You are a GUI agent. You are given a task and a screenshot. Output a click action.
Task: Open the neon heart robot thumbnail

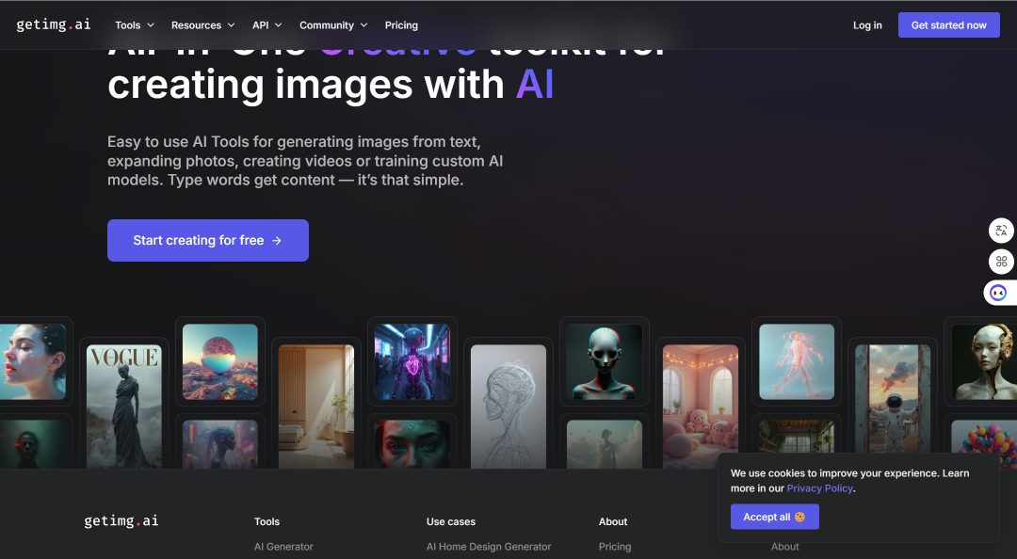click(x=412, y=362)
